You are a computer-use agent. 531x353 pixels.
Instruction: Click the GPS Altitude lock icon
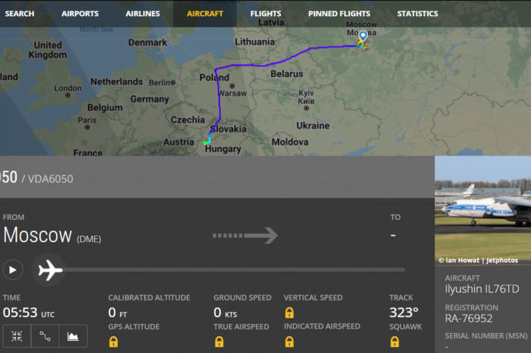click(113, 341)
